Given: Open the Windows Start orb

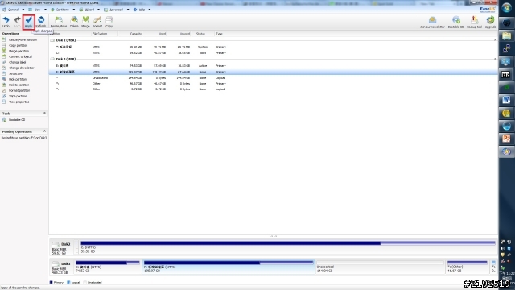Looking at the screenshot, I should click(506, 7).
